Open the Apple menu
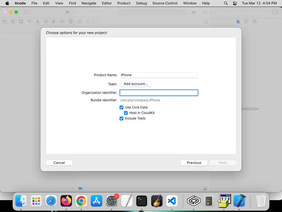Screen dimensions: 282x212 point(7,3)
